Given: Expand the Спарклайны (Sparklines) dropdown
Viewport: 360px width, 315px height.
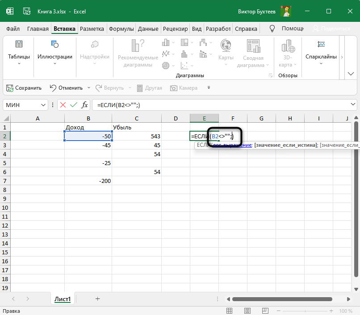Looking at the screenshot, I should click(x=321, y=64).
